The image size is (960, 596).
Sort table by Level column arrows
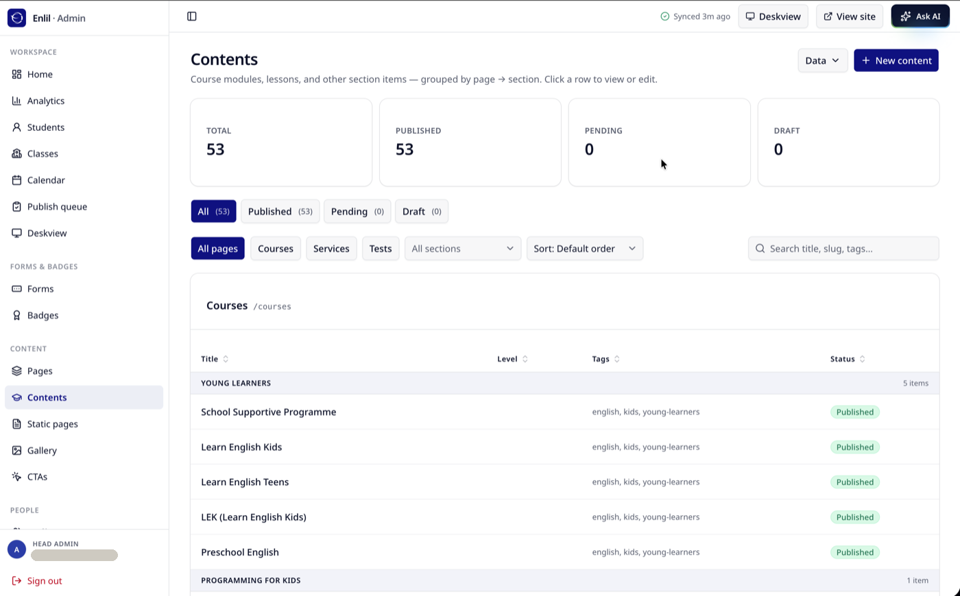click(525, 359)
